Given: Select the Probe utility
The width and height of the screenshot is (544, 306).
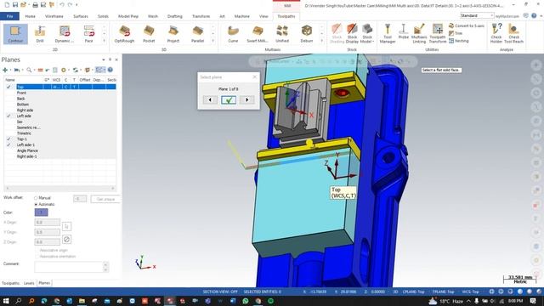Looking at the screenshot, I should [403, 32].
